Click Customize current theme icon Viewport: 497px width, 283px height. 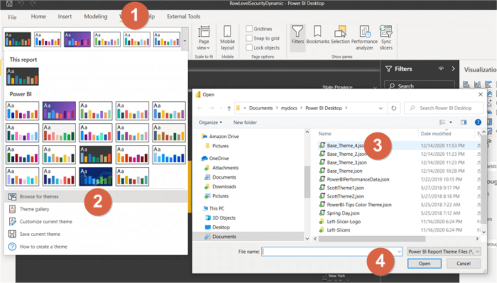point(12,221)
